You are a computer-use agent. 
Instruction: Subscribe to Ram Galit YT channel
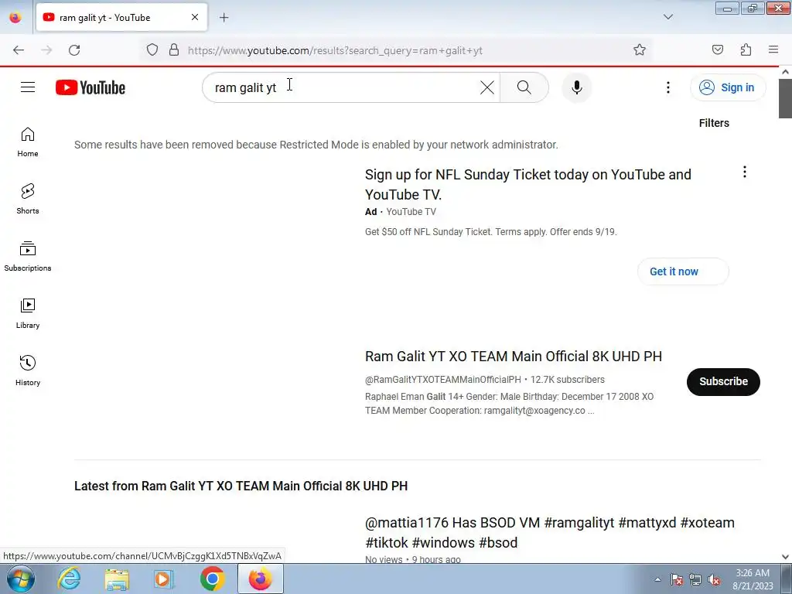tap(723, 382)
